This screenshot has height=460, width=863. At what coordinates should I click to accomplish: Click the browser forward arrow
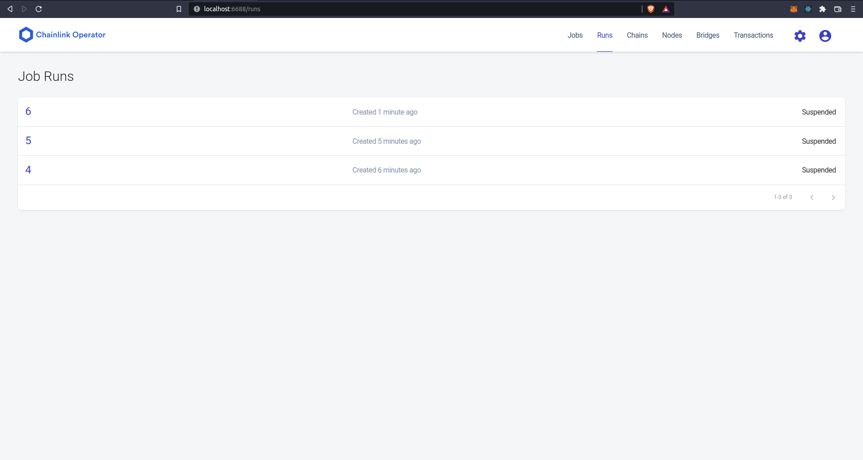pyautogui.click(x=24, y=9)
